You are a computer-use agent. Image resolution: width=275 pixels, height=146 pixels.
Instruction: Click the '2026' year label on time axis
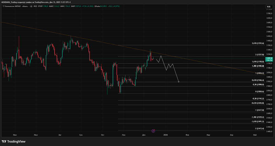(166, 135)
